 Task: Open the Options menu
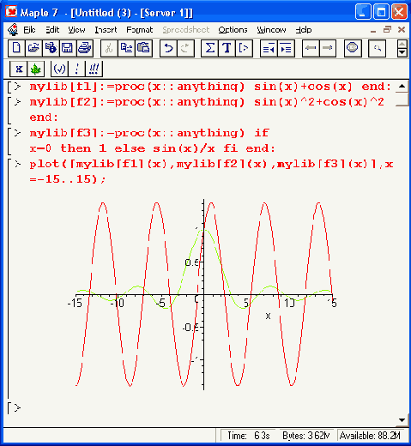233,30
